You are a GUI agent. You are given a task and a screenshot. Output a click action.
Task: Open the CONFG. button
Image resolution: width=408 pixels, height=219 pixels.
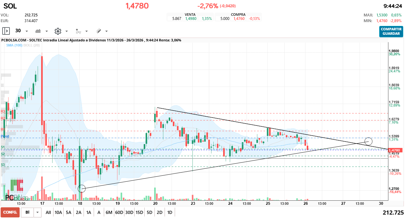tap(10, 213)
